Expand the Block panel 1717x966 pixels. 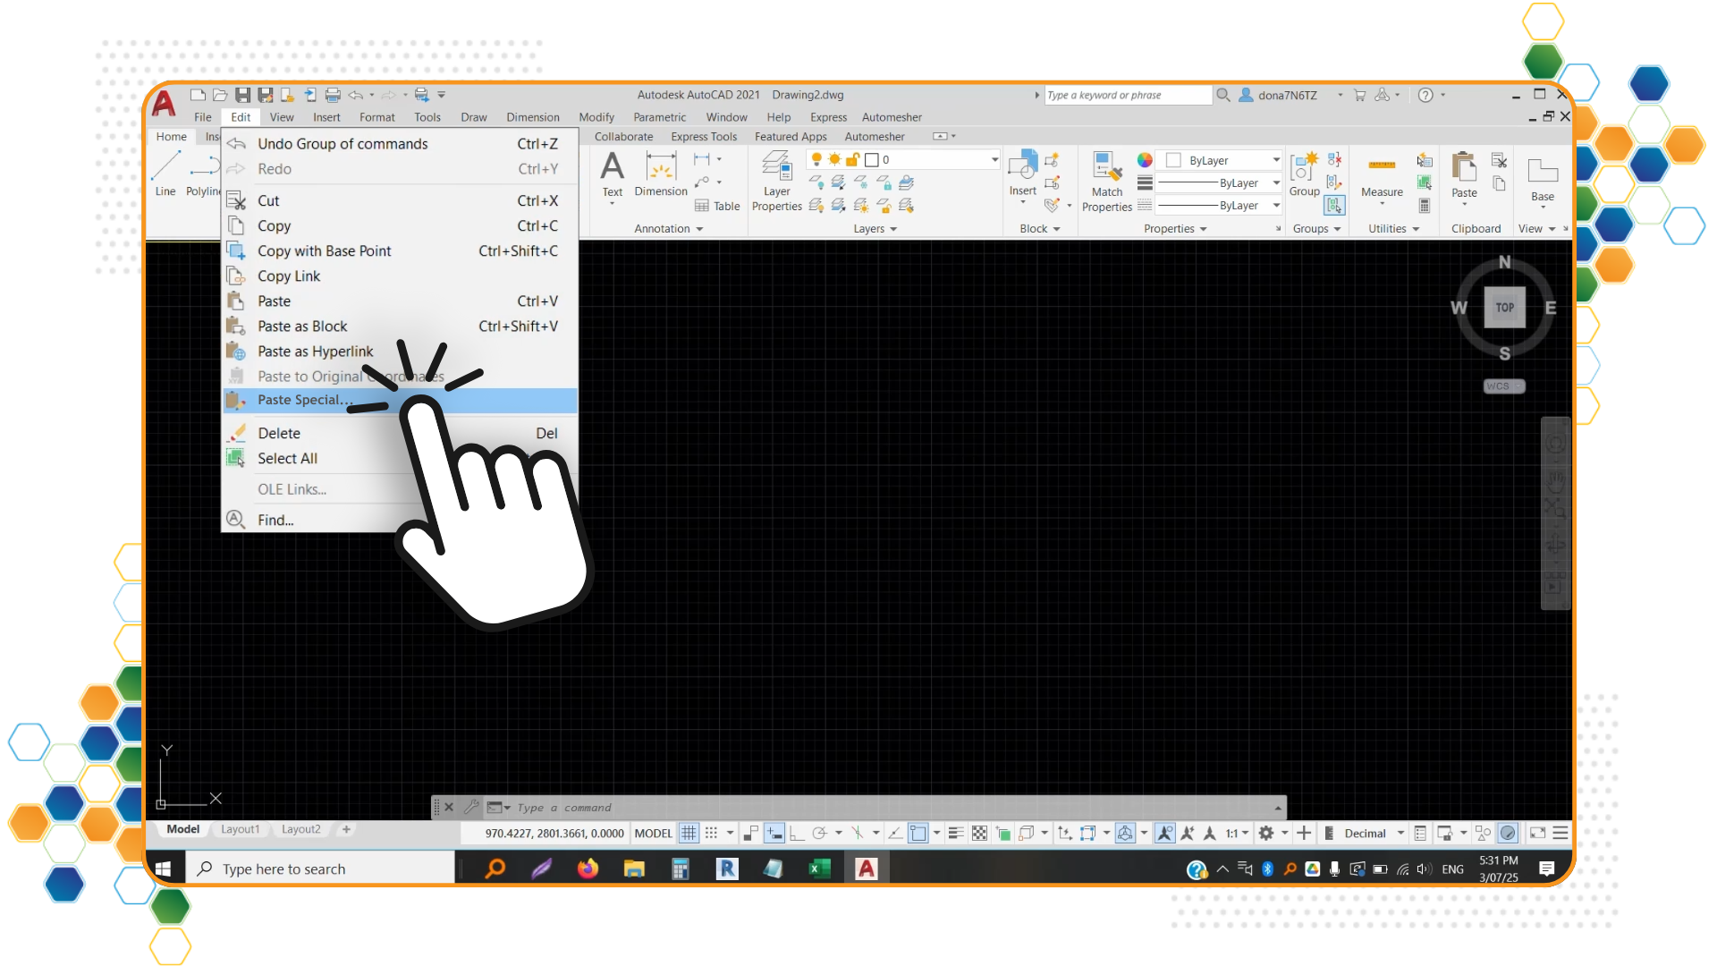(x=1039, y=229)
